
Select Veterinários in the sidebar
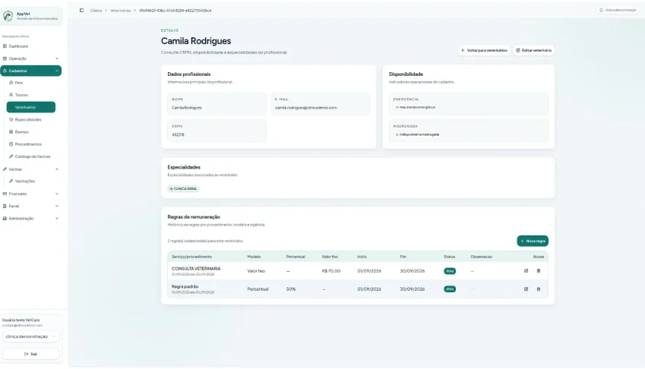(31, 107)
